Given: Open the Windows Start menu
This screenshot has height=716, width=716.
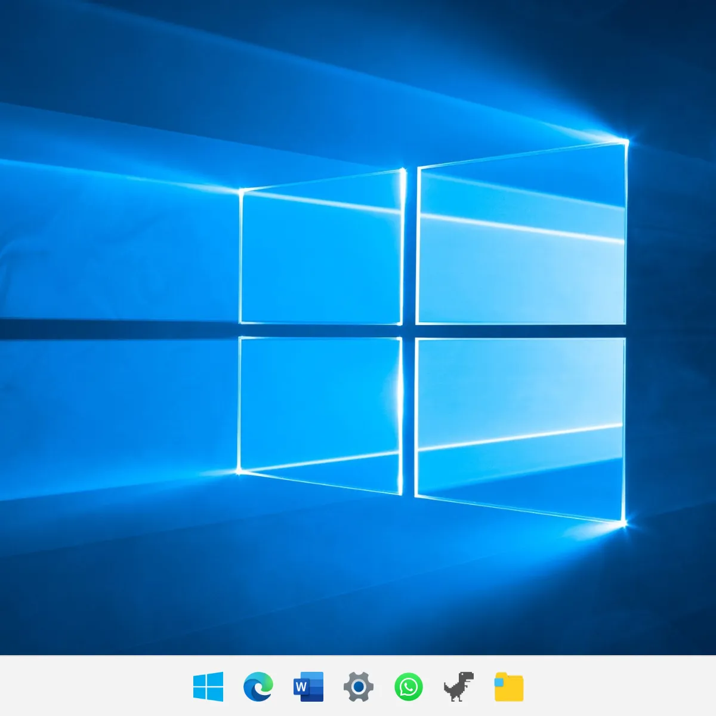Looking at the screenshot, I should [x=208, y=687].
